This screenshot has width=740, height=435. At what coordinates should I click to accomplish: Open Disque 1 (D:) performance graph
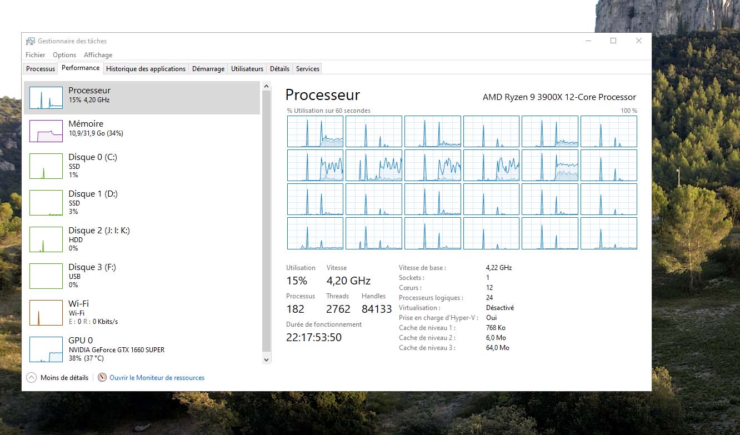(46, 202)
